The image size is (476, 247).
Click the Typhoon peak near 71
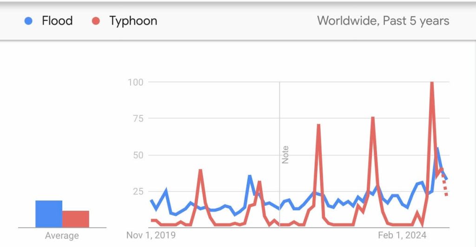click(x=318, y=125)
